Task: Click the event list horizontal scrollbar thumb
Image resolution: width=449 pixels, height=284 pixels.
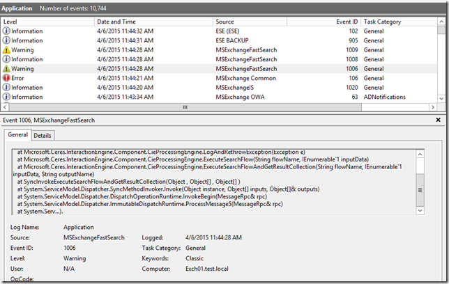Action: coord(185,107)
